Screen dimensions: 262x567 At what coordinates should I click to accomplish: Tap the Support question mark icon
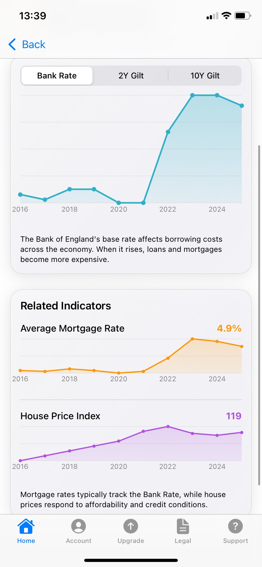point(235,525)
